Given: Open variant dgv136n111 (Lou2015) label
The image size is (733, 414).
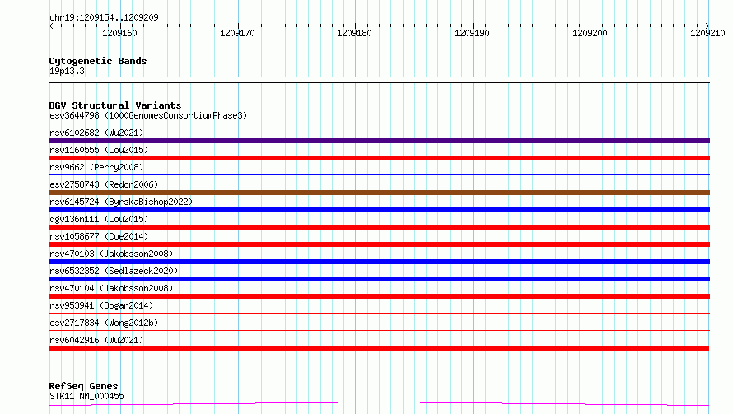Looking at the screenshot, I should 99,219.
